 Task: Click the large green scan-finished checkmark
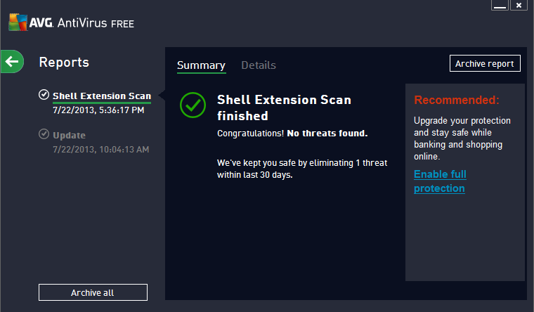192,104
